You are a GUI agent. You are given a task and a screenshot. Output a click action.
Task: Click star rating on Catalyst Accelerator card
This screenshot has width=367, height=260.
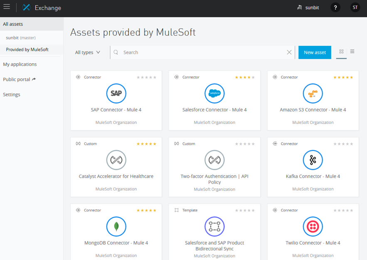(x=147, y=144)
